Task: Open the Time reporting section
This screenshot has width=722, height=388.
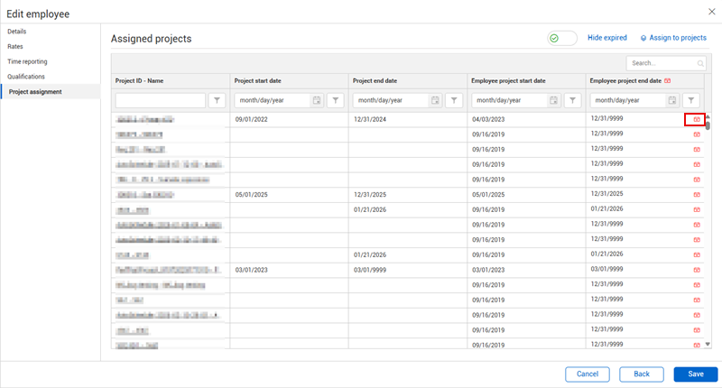Action: [27, 61]
